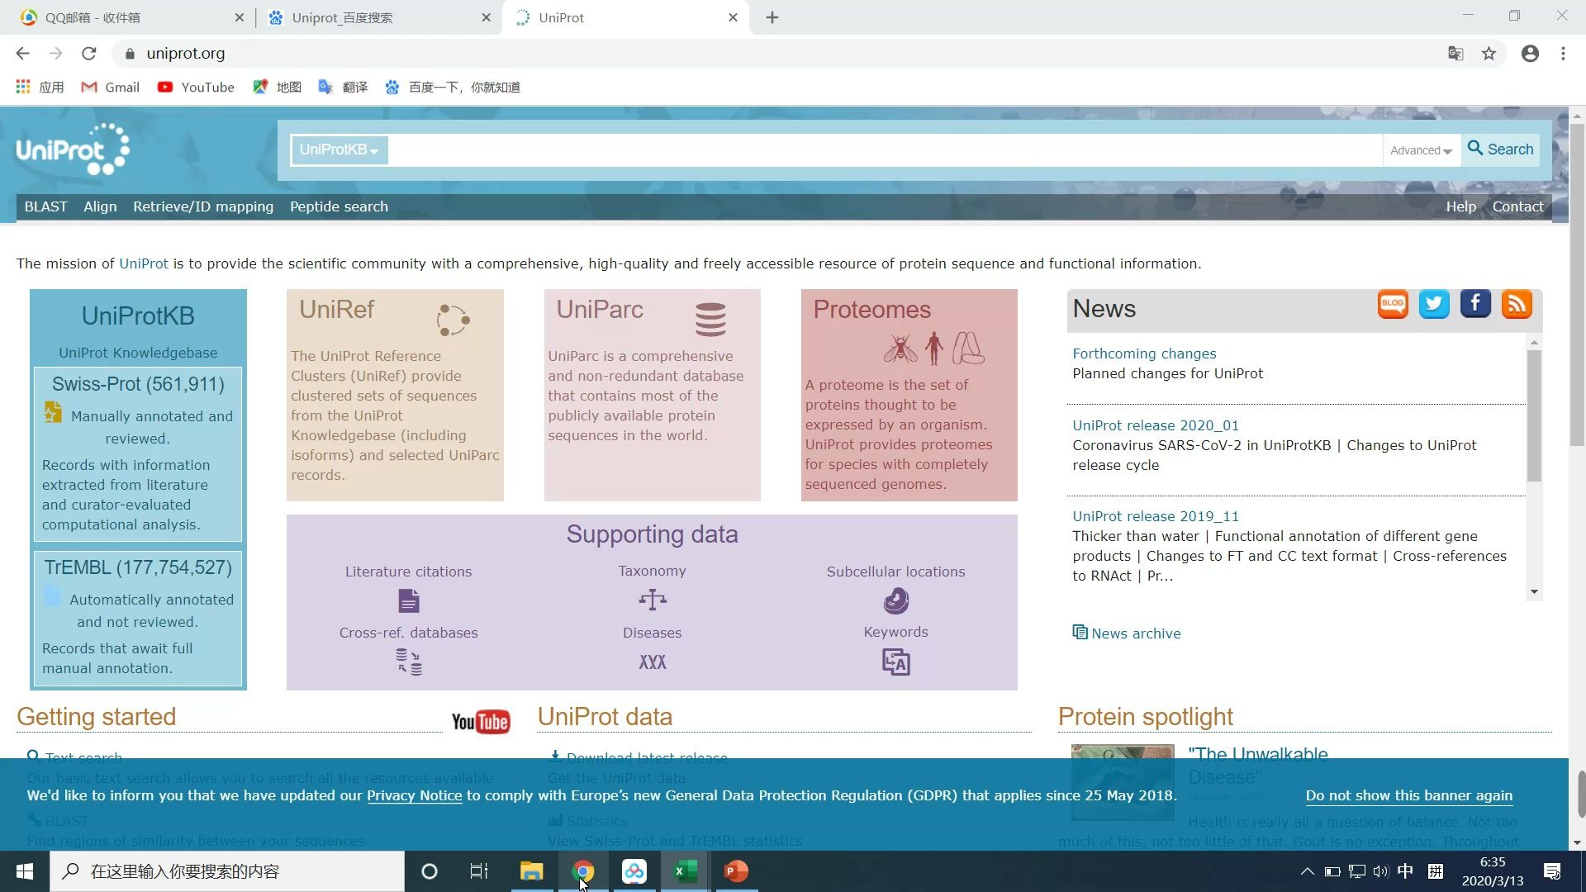Click Retrieve/ID mapping navigation button

pos(202,206)
